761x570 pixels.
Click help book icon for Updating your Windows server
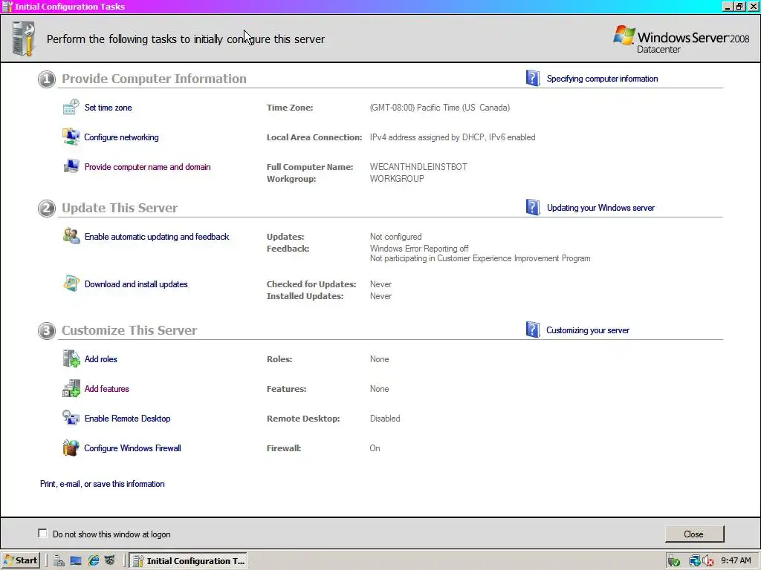(532, 208)
